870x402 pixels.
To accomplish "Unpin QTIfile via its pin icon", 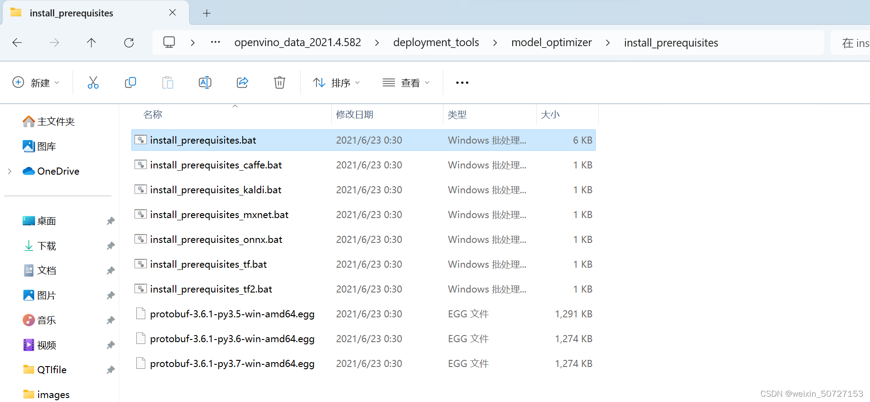I will coord(111,370).
